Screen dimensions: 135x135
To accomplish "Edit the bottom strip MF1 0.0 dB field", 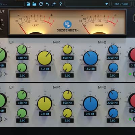I will (45, 114).
